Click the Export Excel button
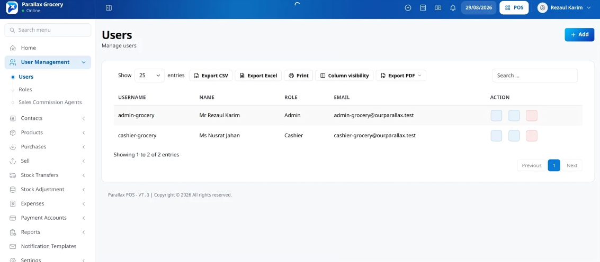 [258, 76]
